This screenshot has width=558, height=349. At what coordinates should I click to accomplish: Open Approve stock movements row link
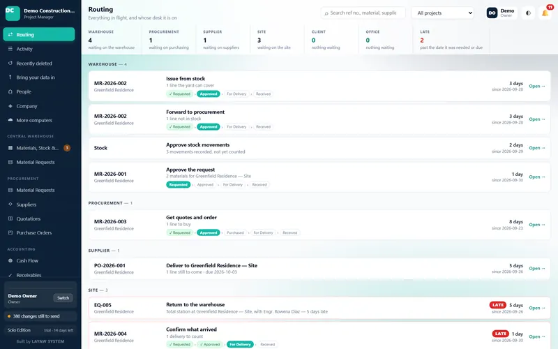[536, 148]
